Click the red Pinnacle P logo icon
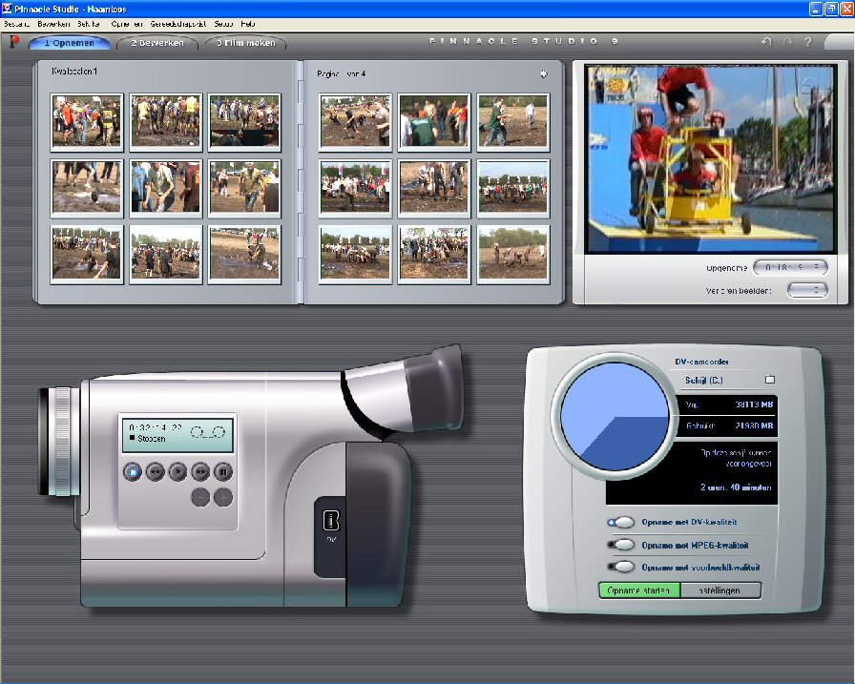855x684 pixels. [14, 41]
